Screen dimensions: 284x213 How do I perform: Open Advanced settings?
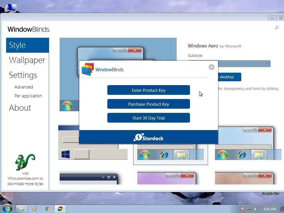coord(24,87)
